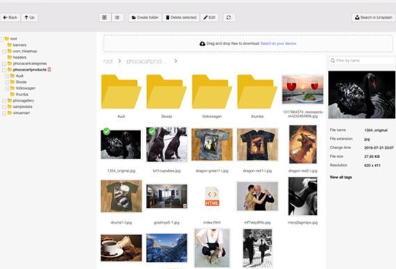Collapse phocacartproducts tree node
Viewport: 396px width, 269px height.
pos(4,70)
